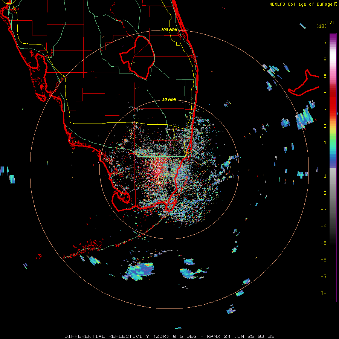Click the DZD legend title
Viewport: 339px width, 339px height.
pyautogui.click(x=331, y=22)
